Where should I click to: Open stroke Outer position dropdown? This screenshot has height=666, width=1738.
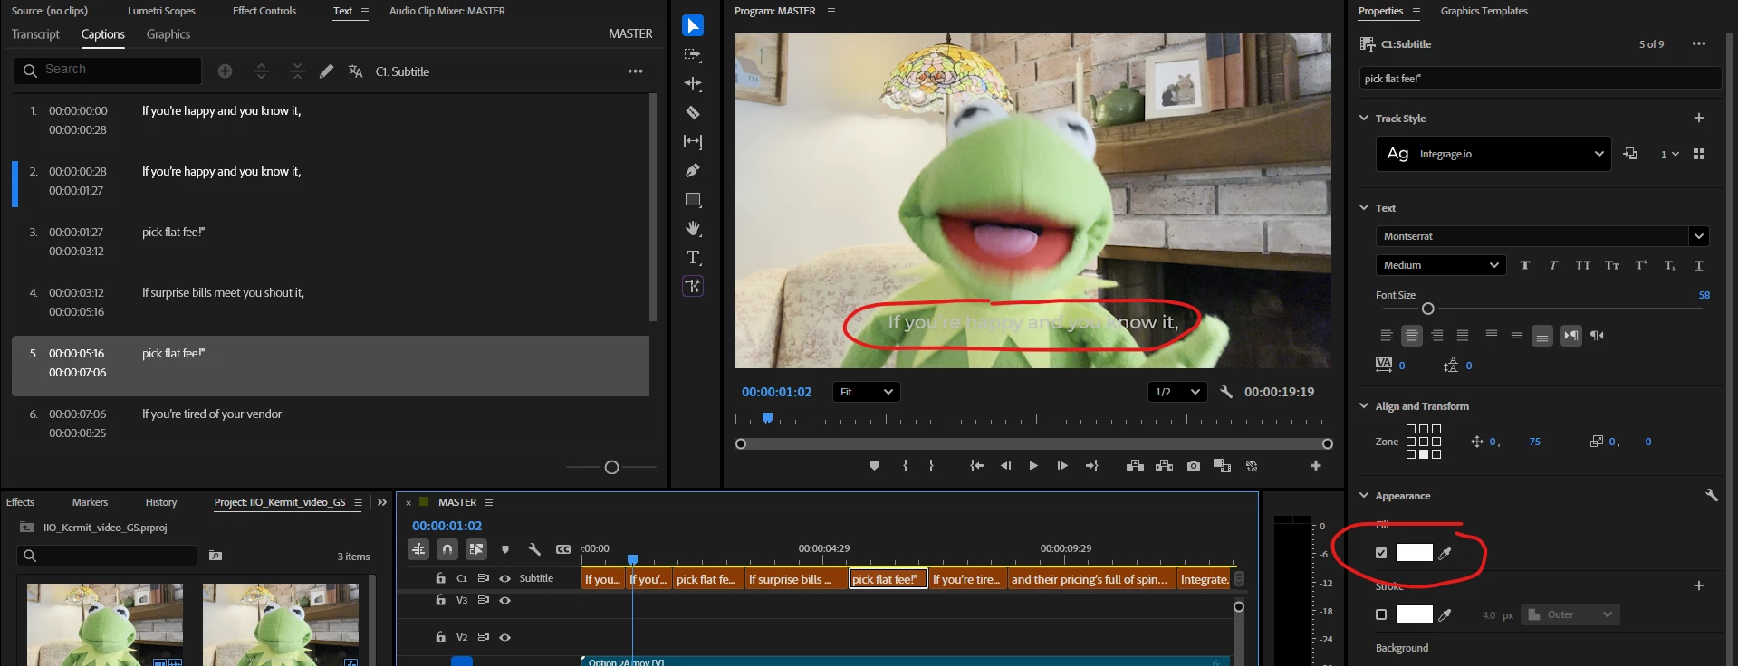pyautogui.click(x=1570, y=614)
